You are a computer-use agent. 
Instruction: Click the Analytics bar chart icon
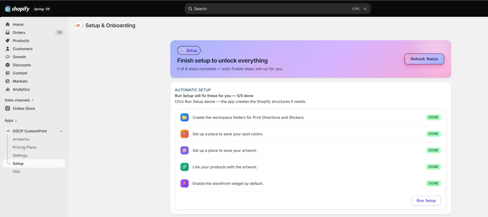point(8,89)
